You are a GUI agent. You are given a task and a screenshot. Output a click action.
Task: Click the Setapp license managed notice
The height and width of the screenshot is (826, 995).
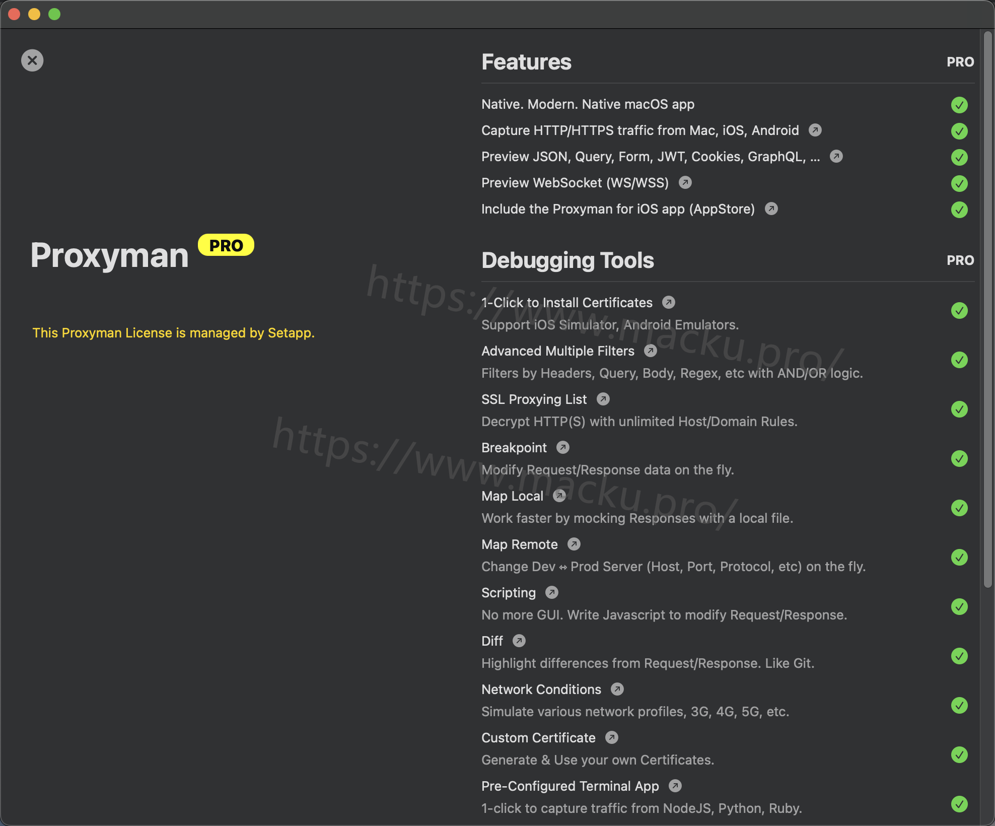click(174, 333)
